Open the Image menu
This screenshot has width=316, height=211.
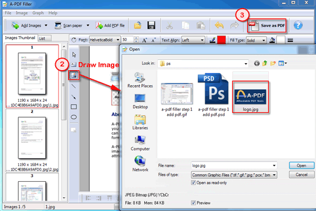(x=22, y=13)
